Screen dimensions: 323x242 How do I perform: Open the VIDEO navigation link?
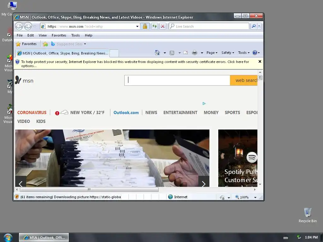24,121
